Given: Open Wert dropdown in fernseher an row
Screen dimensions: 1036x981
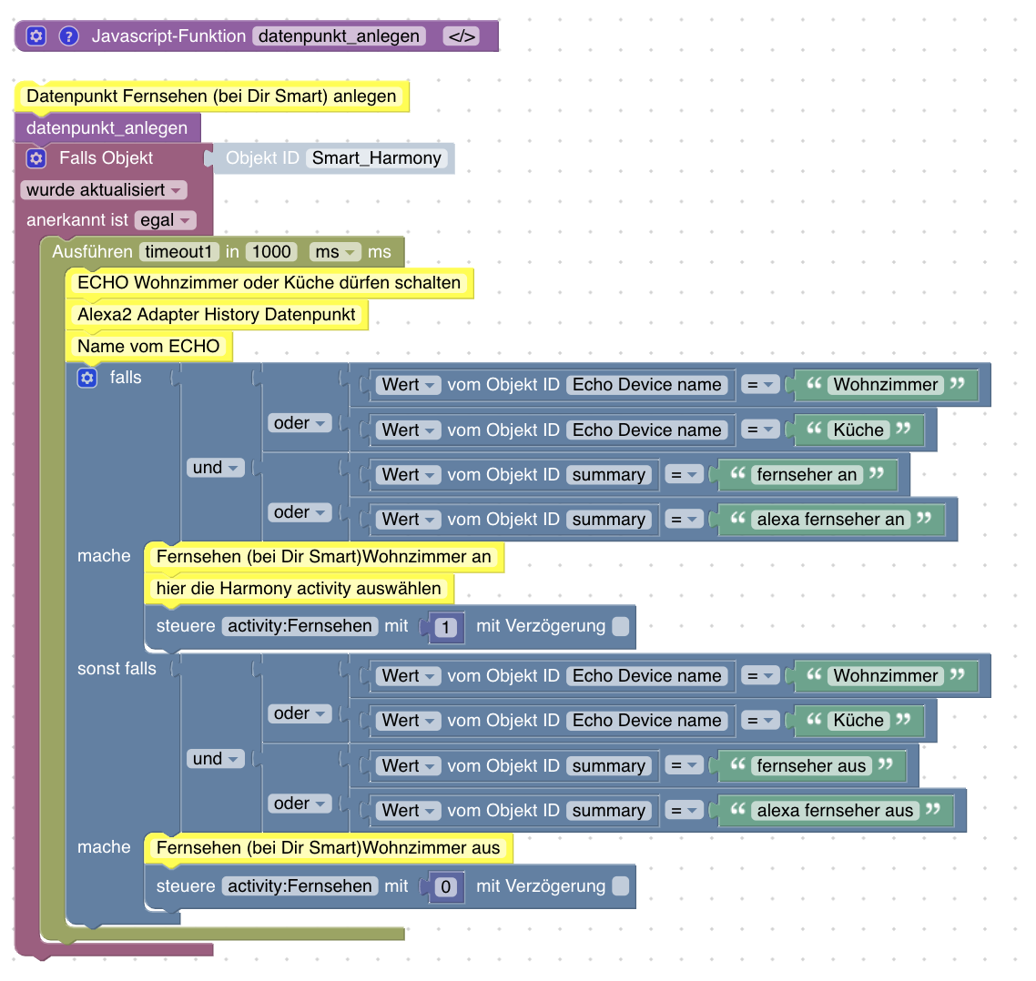Looking at the screenshot, I should click(409, 474).
